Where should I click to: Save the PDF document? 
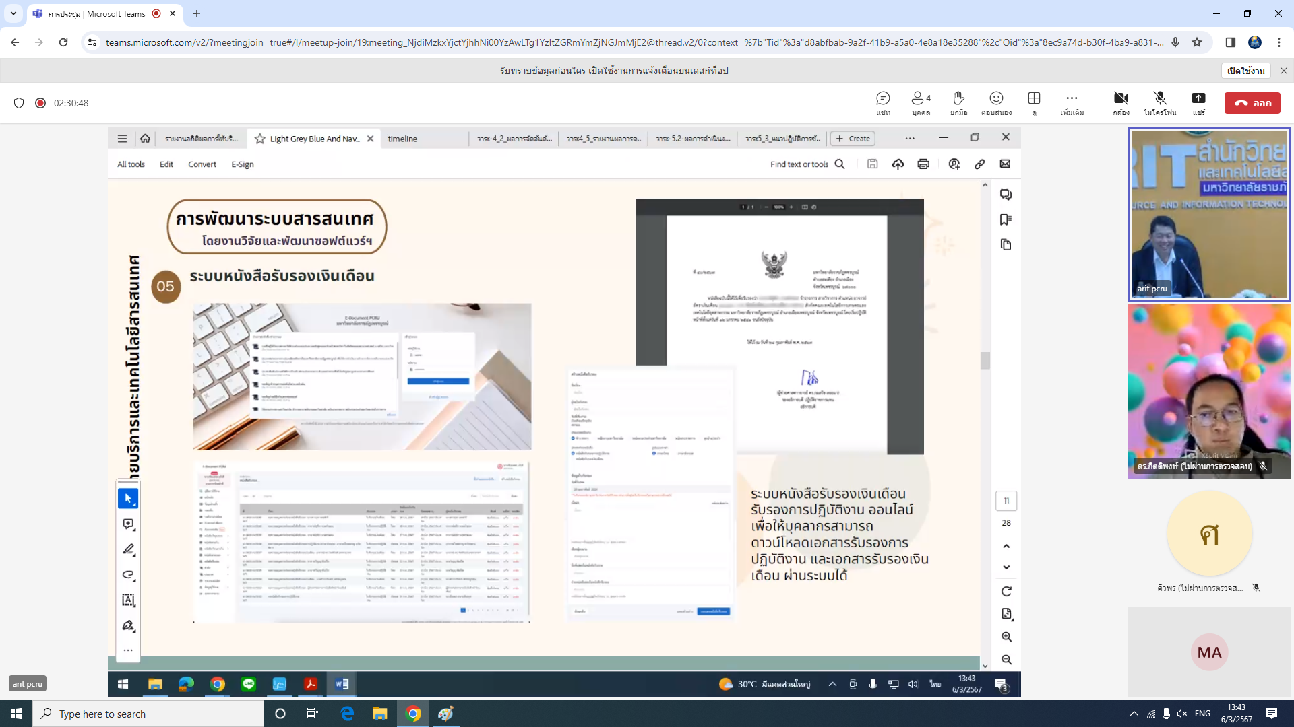(872, 164)
